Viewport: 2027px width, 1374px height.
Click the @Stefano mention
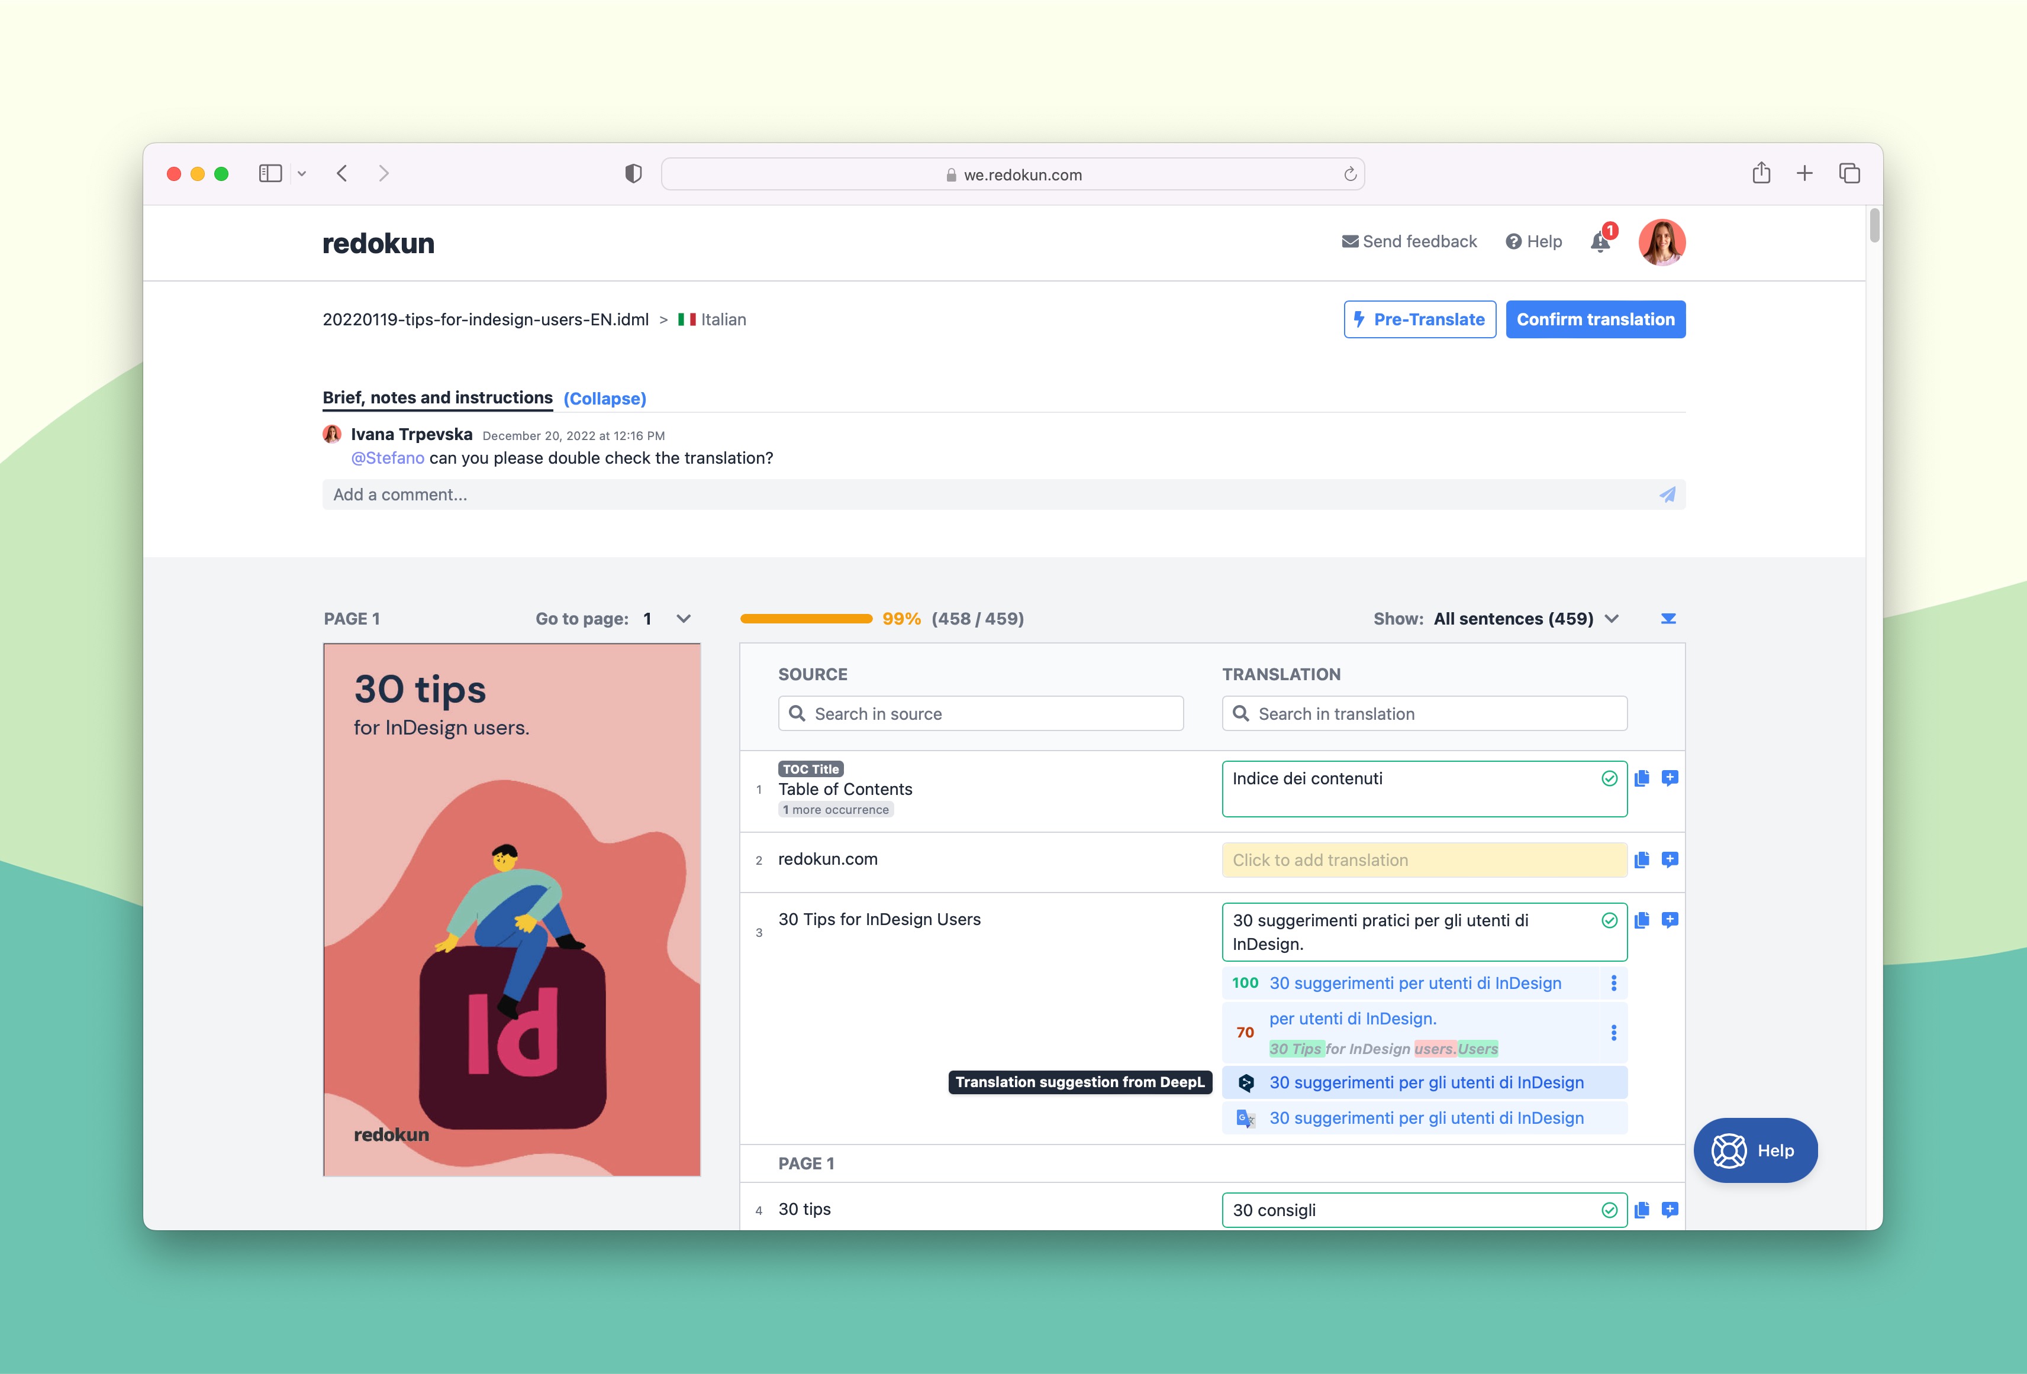pyautogui.click(x=387, y=458)
